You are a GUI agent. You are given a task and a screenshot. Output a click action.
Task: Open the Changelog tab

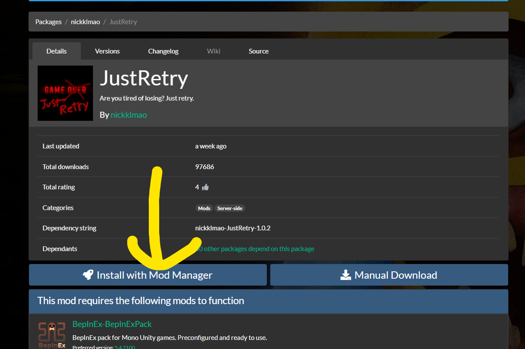[x=163, y=51]
